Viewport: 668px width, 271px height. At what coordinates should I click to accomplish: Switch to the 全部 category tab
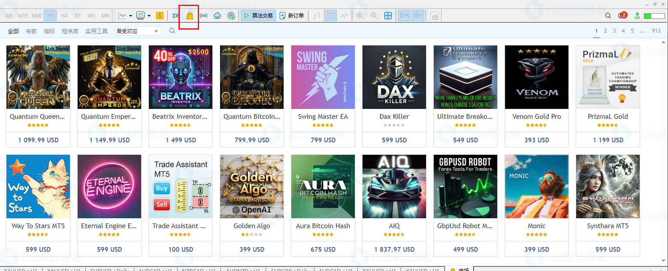click(13, 31)
